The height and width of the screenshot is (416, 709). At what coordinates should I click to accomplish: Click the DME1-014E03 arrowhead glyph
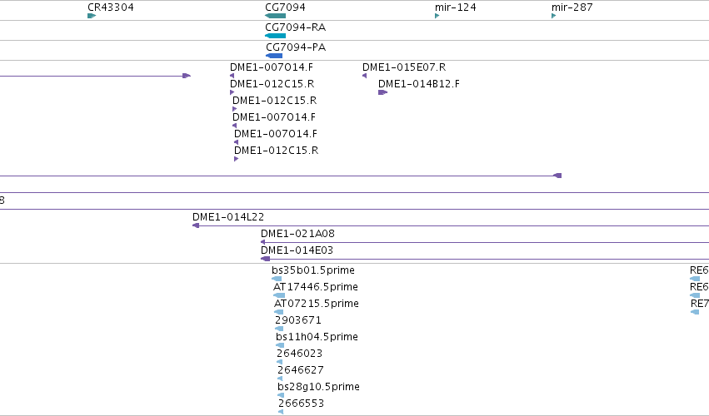click(x=266, y=259)
